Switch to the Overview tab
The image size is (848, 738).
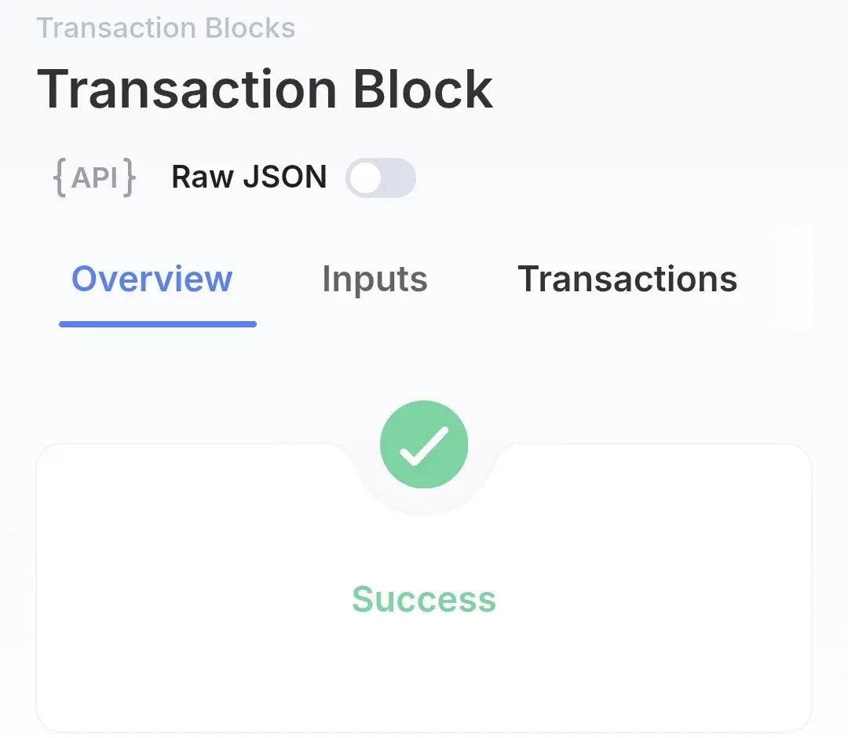(x=152, y=279)
